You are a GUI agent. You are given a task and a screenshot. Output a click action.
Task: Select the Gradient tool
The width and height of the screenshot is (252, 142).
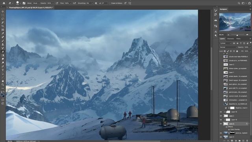point(3,55)
